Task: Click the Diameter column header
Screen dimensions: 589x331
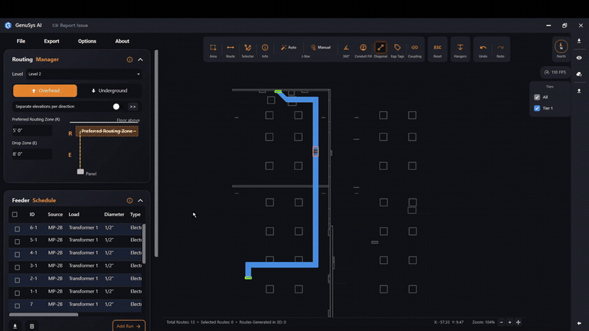Action: (114, 215)
